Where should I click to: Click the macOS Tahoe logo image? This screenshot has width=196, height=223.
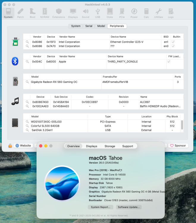point(62,183)
